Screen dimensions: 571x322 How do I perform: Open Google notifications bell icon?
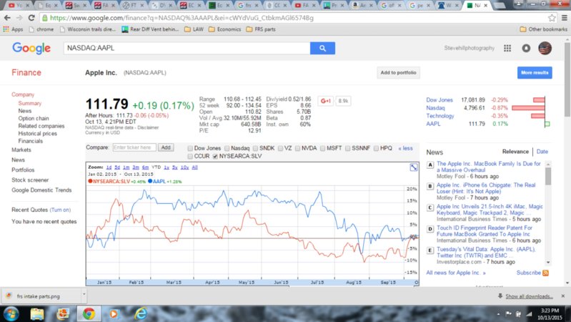[526, 48]
